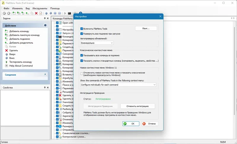
Task: Click the sync arrows icon beside Синхрони
Action: tap(60, 54)
